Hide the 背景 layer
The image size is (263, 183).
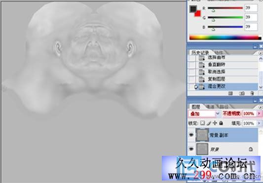[191, 148]
